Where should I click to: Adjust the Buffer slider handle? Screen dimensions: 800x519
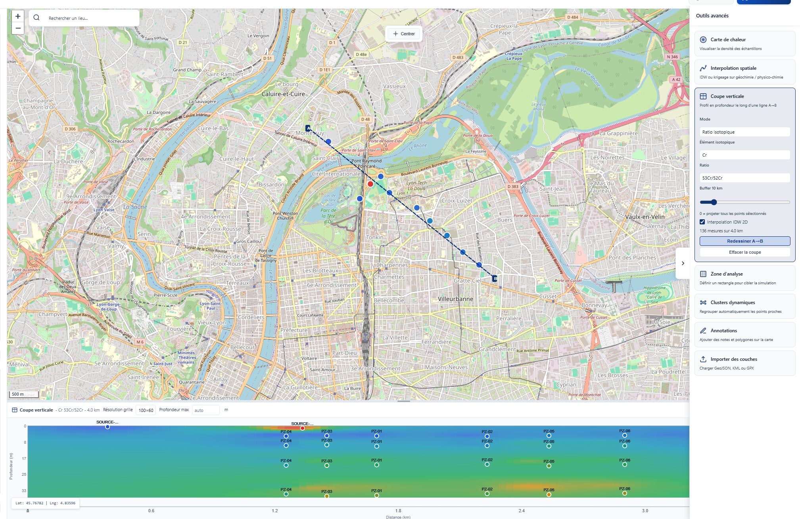[714, 202]
